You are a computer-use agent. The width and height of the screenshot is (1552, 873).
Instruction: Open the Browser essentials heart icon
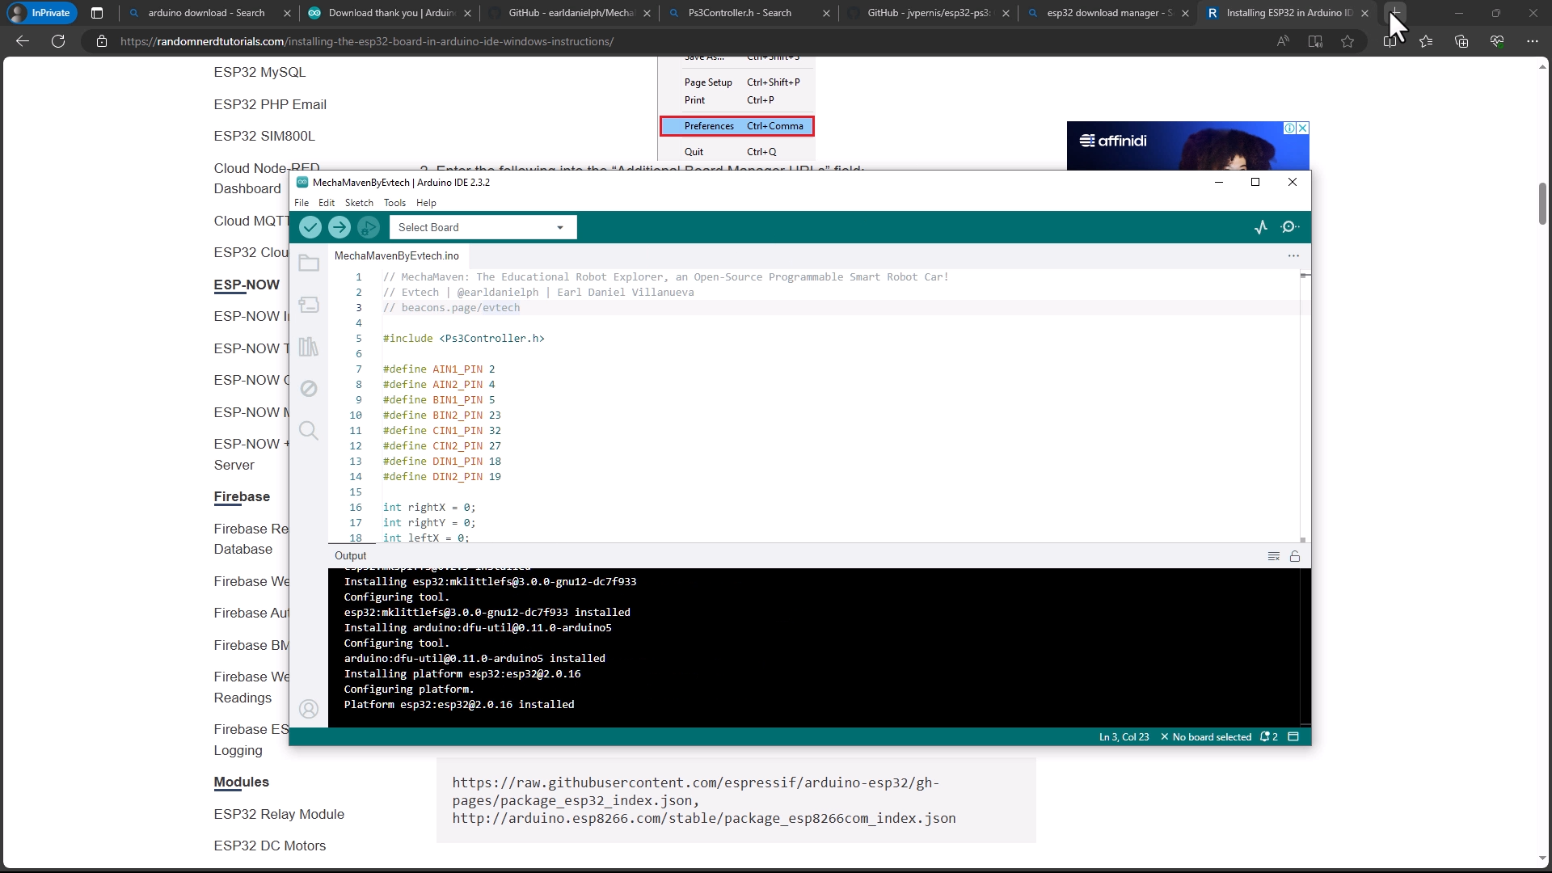(1497, 41)
